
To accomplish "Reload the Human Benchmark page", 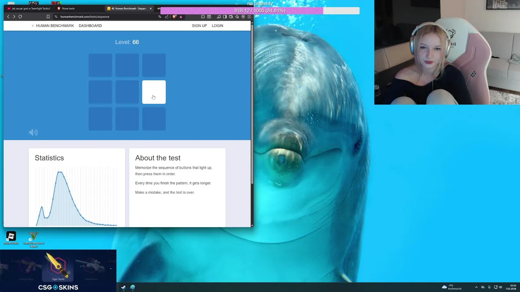I will pyautogui.click(x=20, y=17).
